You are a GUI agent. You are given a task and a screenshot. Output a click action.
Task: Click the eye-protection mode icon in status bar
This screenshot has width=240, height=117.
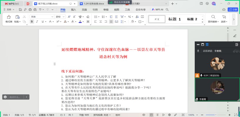click(x=144, y=115)
